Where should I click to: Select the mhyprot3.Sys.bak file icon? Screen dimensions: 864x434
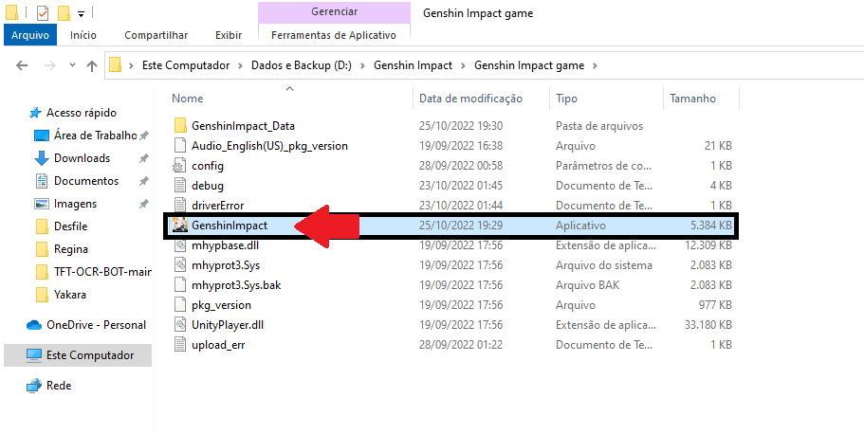coord(180,284)
